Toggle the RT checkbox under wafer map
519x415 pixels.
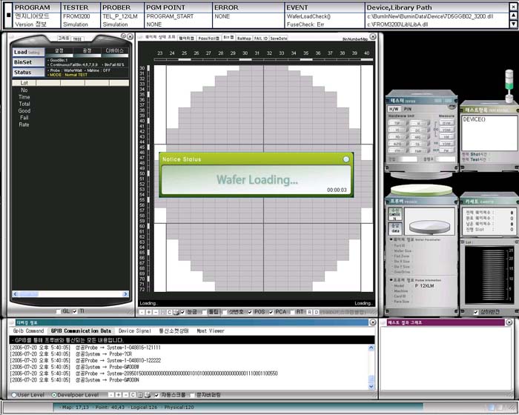tap(292, 312)
